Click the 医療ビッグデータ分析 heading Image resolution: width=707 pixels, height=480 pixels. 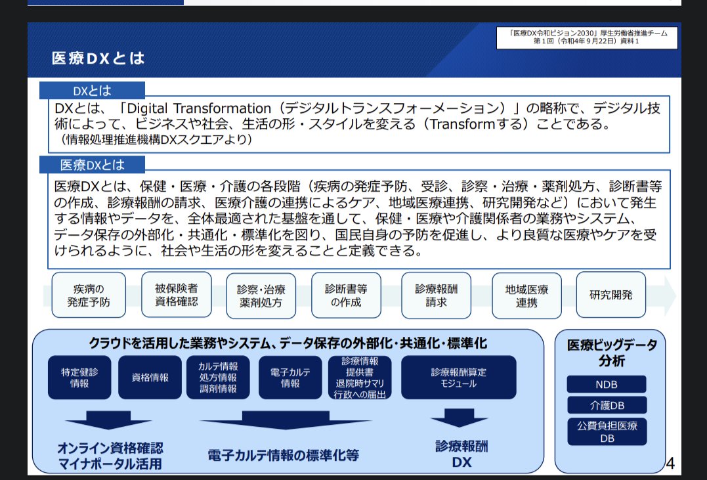[612, 353]
